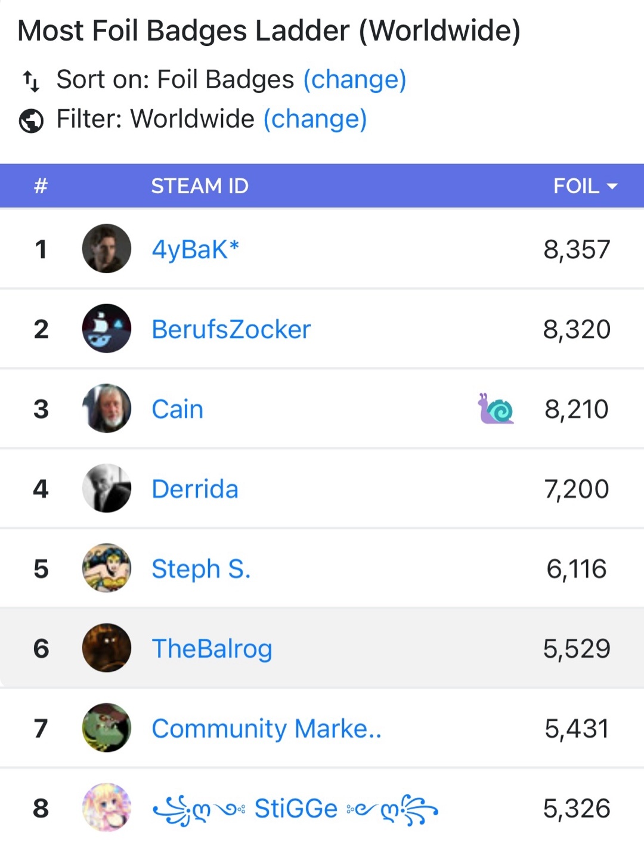Click StiGGe's anime avatar
The image size is (644, 842).
(107, 808)
